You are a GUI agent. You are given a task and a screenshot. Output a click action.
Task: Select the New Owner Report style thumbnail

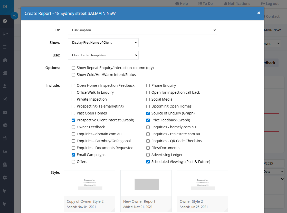pos(146,191)
